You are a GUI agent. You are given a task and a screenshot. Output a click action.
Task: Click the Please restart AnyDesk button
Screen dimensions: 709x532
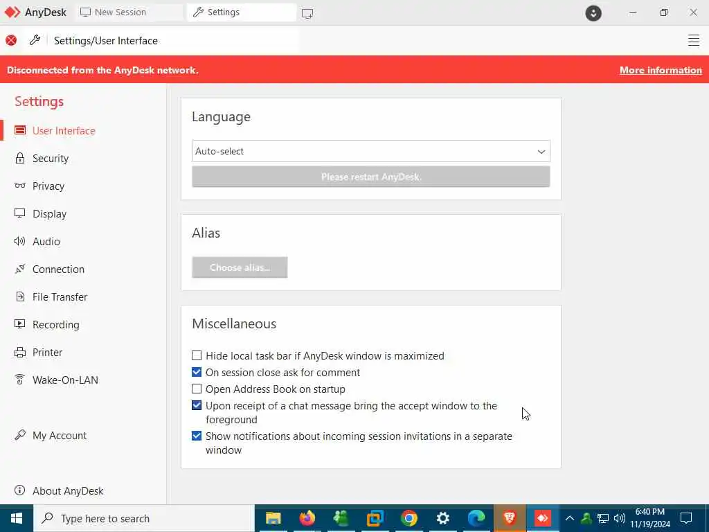[371, 177]
